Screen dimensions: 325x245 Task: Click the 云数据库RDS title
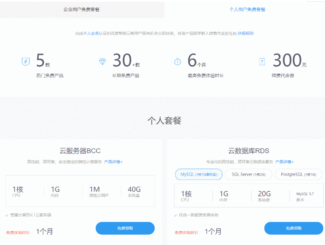tap(248, 151)
